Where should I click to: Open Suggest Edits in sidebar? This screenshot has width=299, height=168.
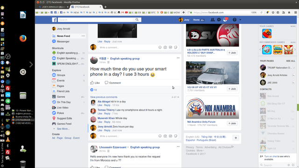pyautogui.click(x=64, y=118)
